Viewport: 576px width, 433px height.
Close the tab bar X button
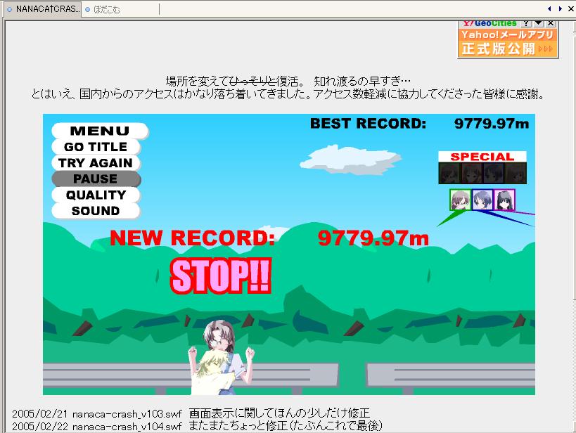[571, 9]
